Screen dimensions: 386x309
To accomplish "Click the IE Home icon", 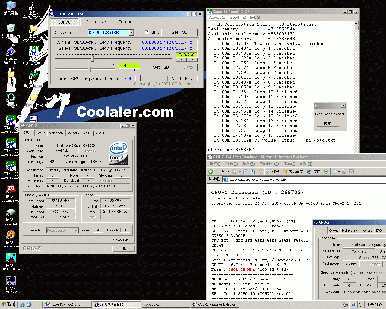I will [260, 171].
